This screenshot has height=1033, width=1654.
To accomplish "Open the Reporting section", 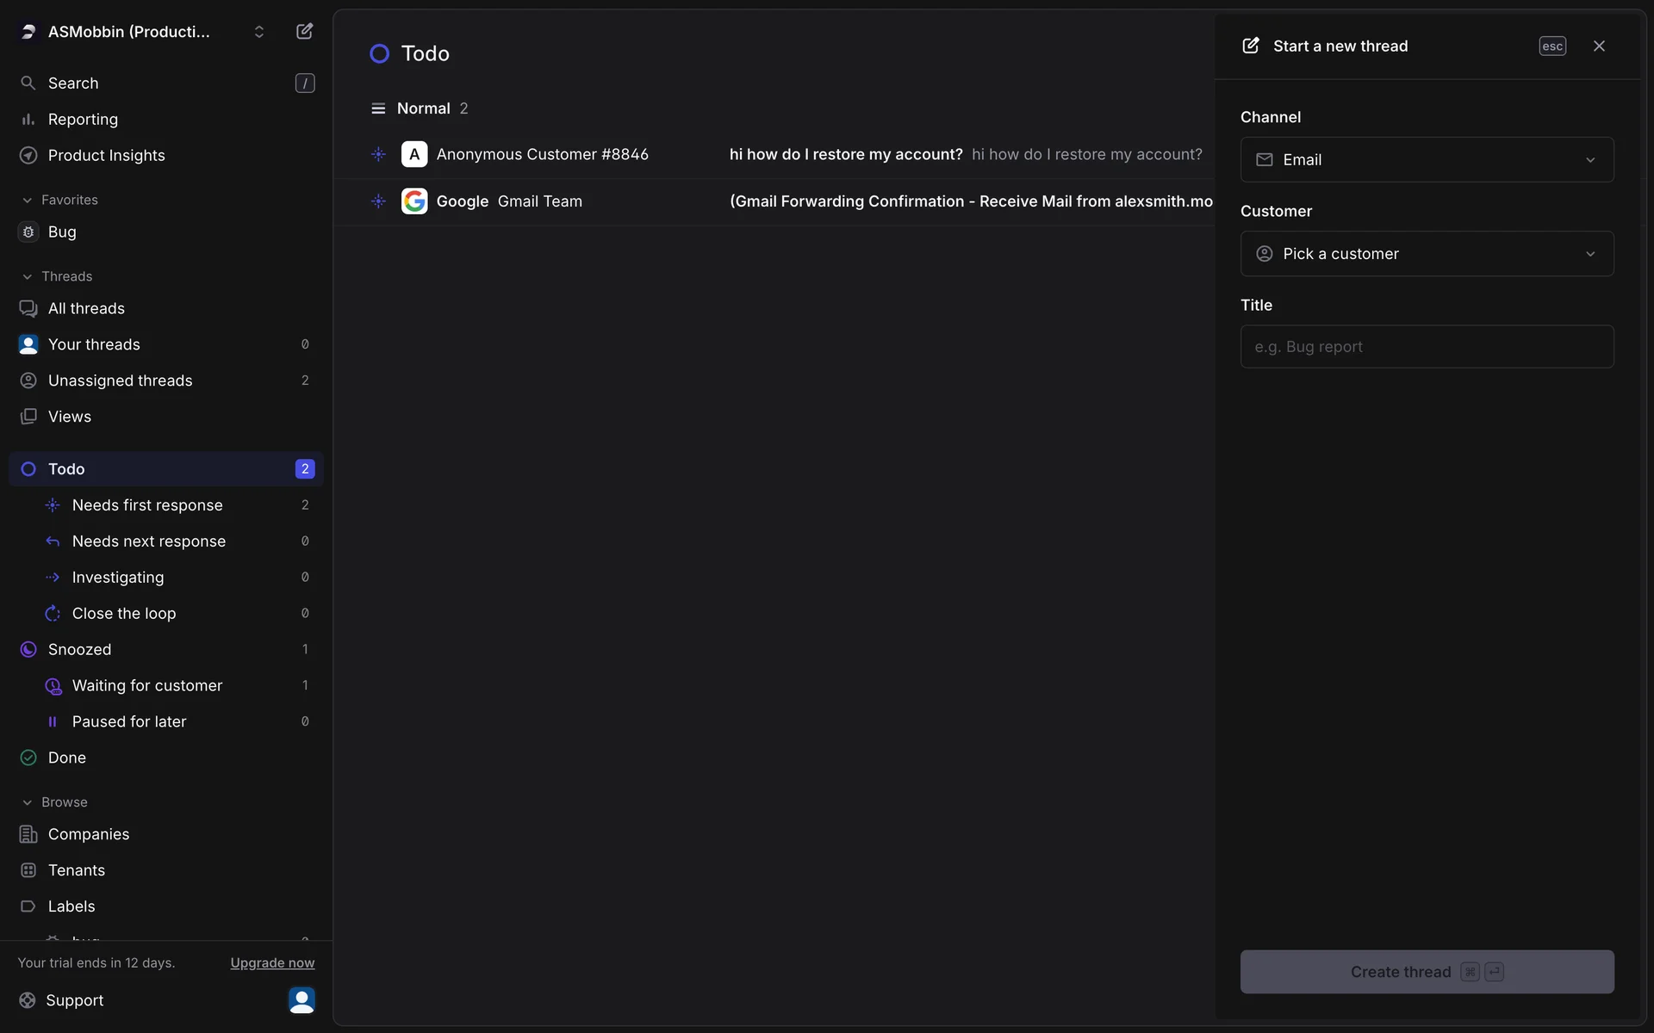I will tap(83, 120).
